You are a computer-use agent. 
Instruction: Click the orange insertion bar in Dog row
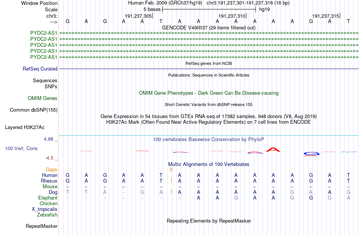click(x=171, y=192)
